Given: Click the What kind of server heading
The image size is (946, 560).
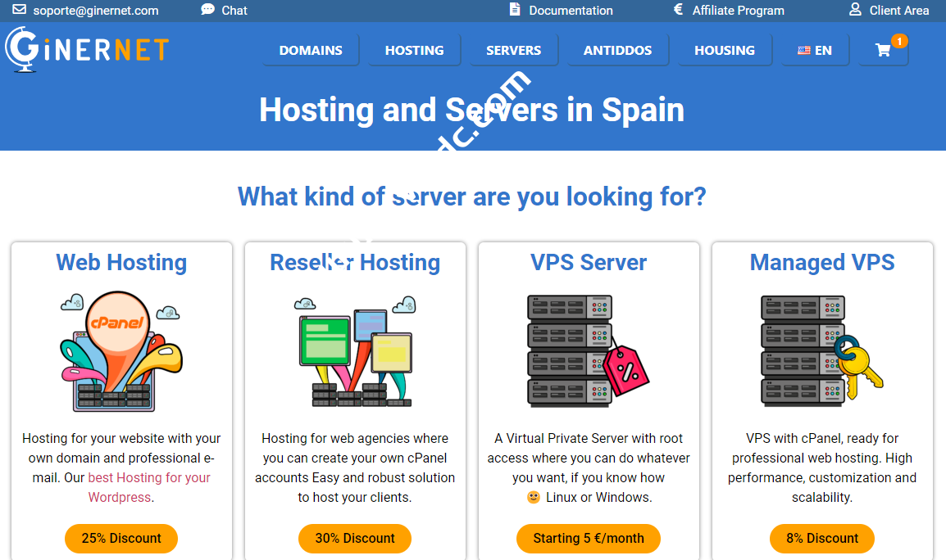Looking at the screenshot, I should (472, 196).
